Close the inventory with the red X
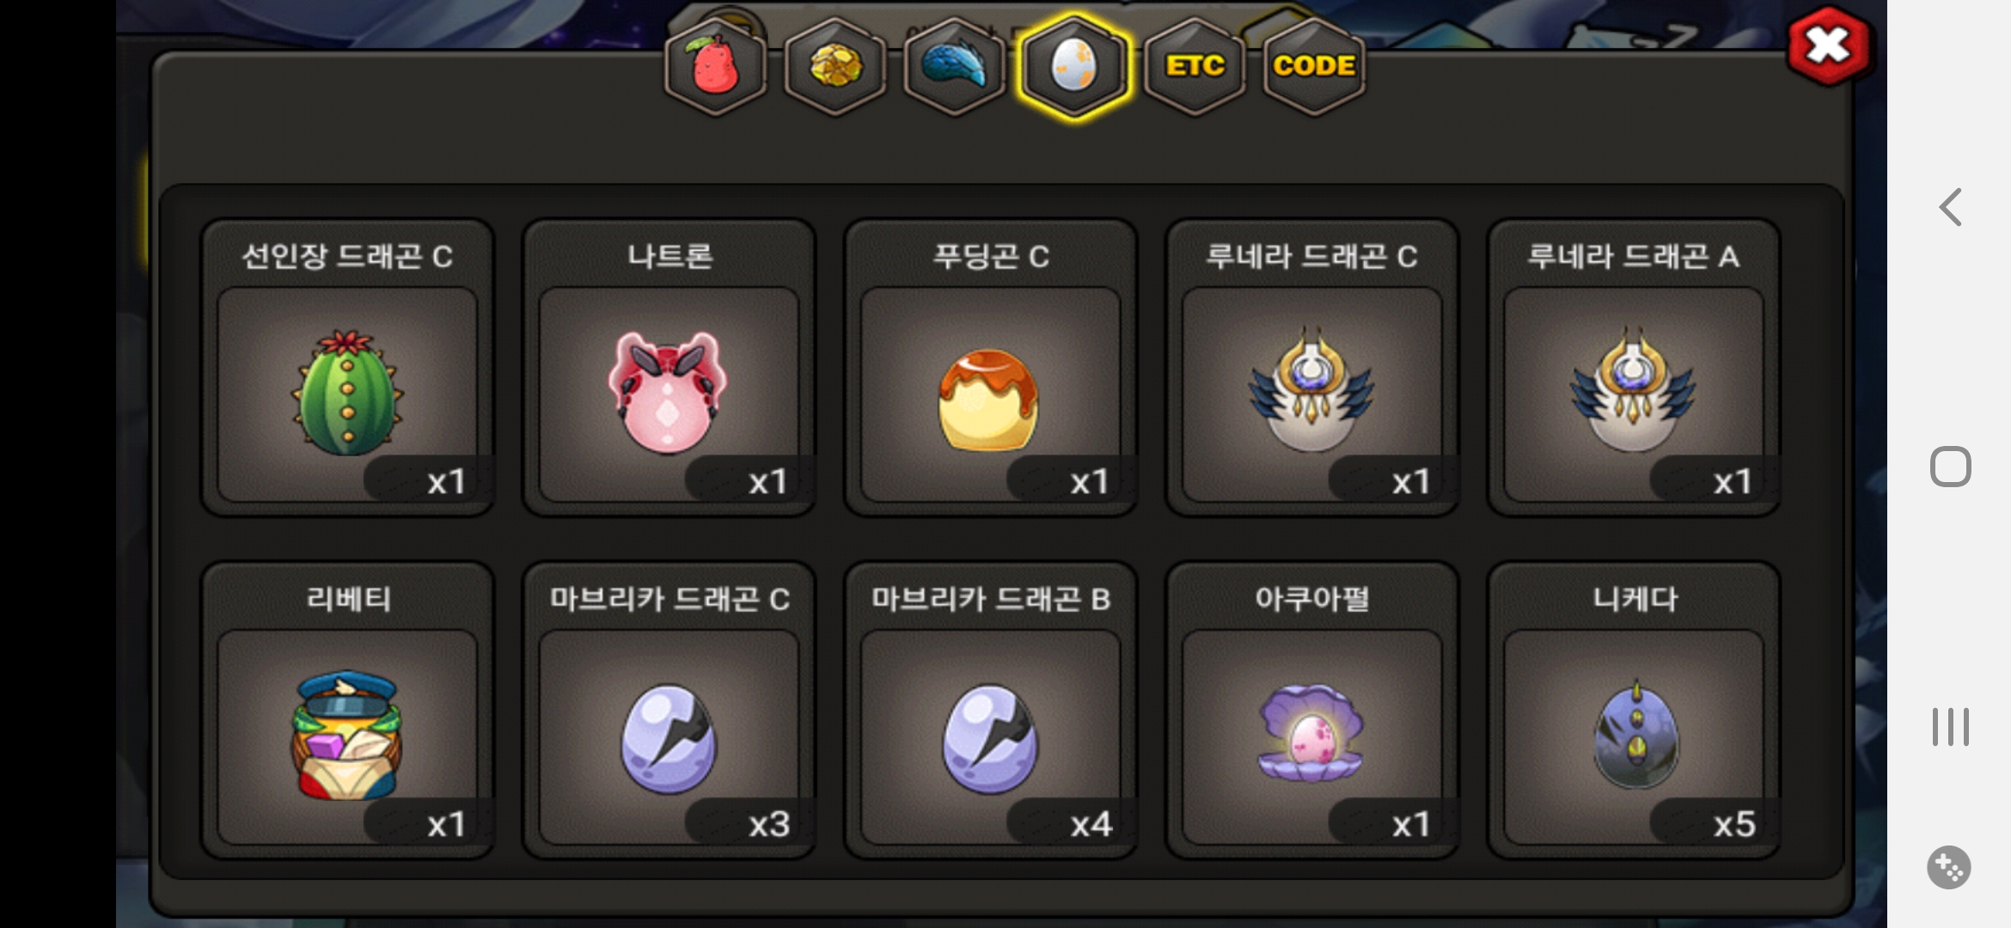This screenshot has height=928, width=2011. [1828, 46]
